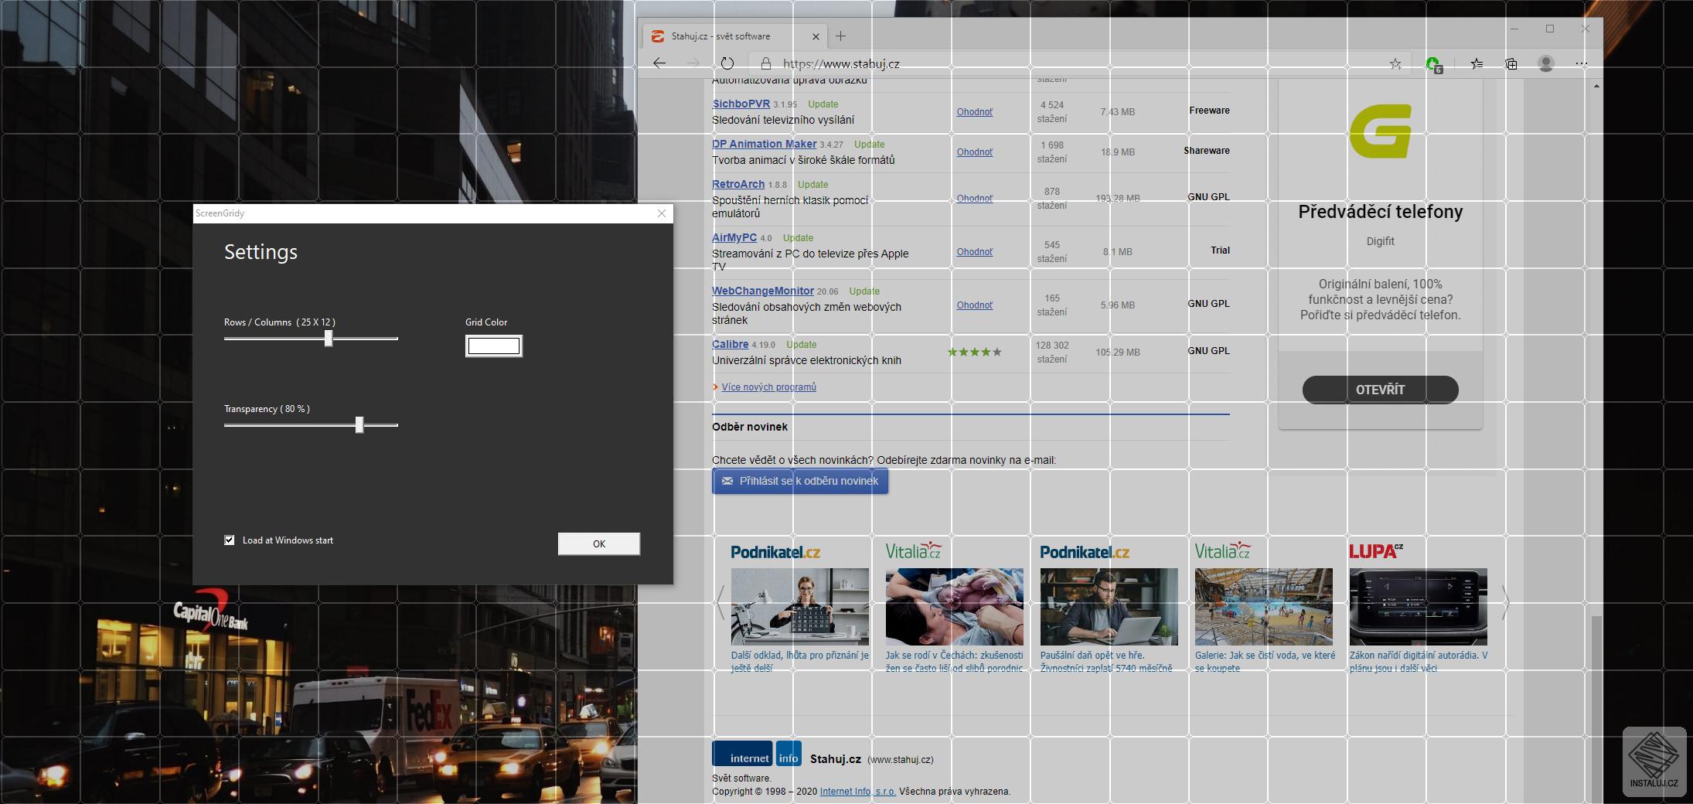Click the LUPA.cz logo

tap(1376, 551)
